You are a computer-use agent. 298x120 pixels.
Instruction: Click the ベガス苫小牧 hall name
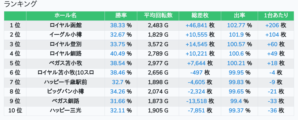[65, 63]
